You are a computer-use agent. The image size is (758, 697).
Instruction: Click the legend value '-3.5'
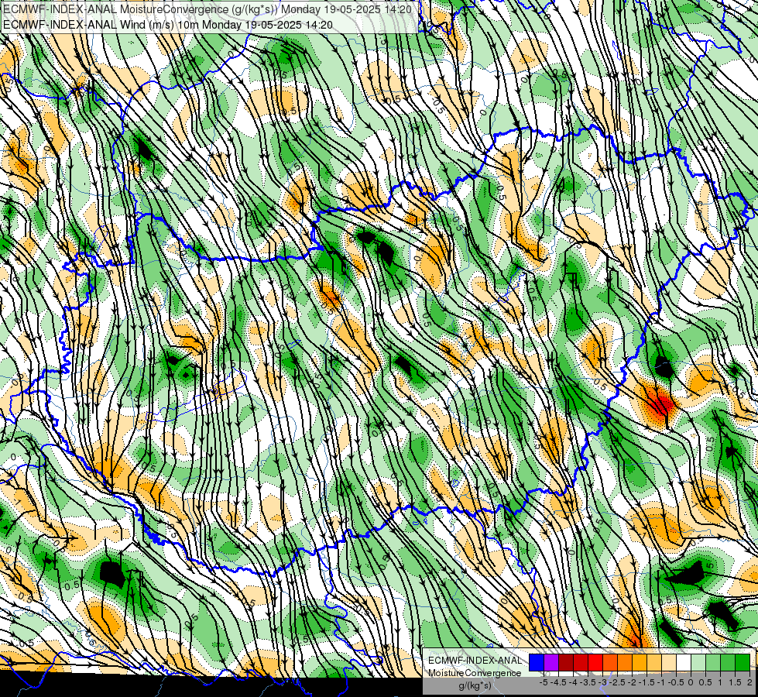[x=588, y=682]
